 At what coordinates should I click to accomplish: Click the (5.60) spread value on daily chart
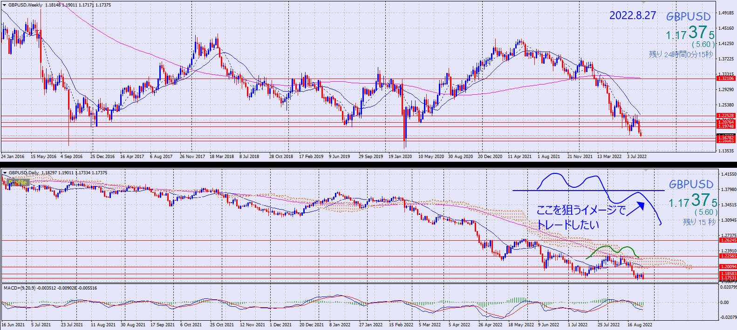[x=706, y=212]
